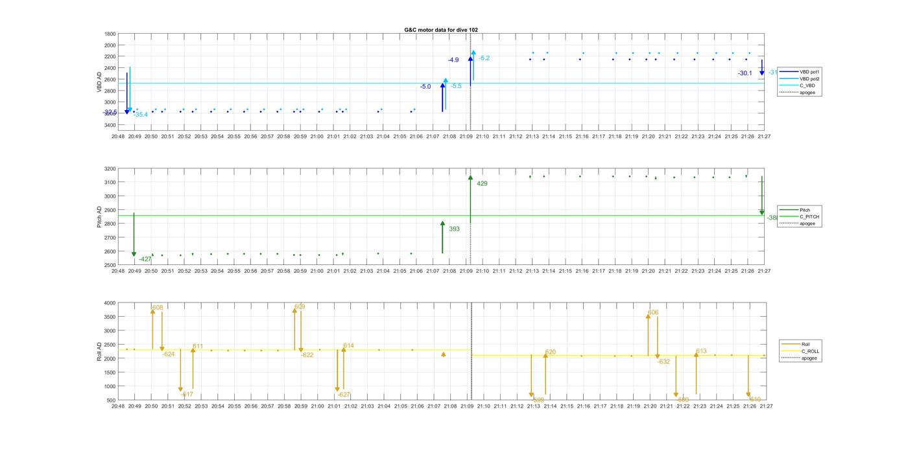This screenshot has width=908, height=449.
Task: Click the "1000" y-axis tick label
Action: pyautogui.click(x=110, y=387)
